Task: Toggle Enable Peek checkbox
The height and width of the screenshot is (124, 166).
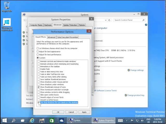Action: tap(39, 69)
